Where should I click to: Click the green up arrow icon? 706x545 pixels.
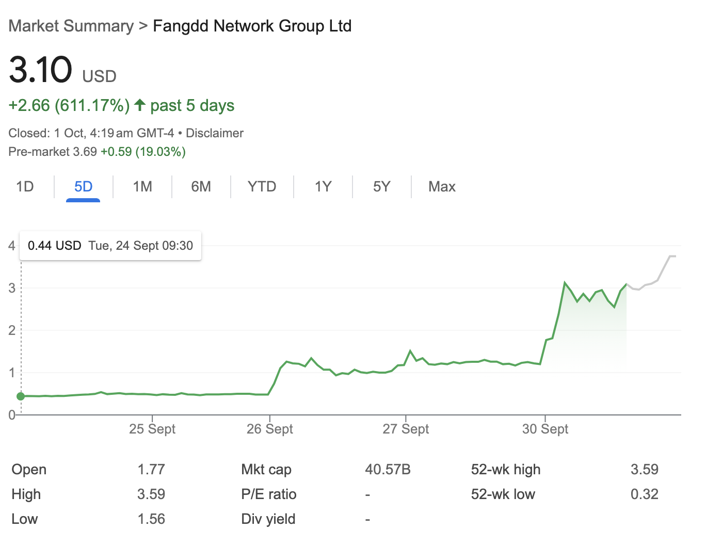139,105
